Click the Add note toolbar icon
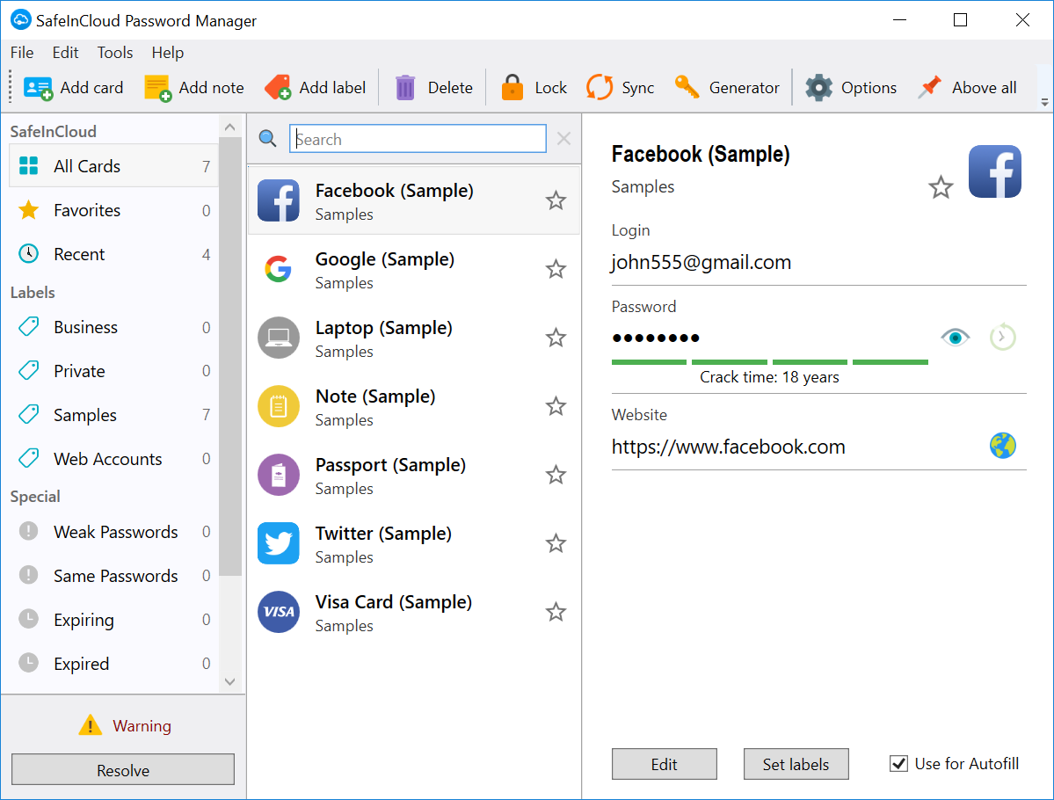 [158, 88]
